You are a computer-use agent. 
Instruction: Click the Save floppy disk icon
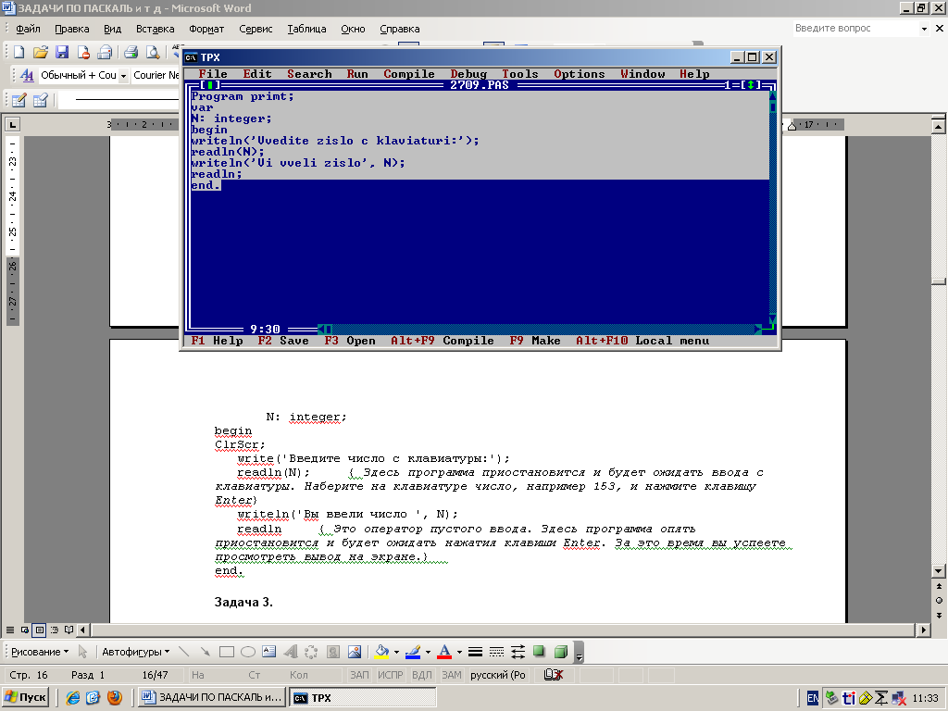tap(62, 53)
